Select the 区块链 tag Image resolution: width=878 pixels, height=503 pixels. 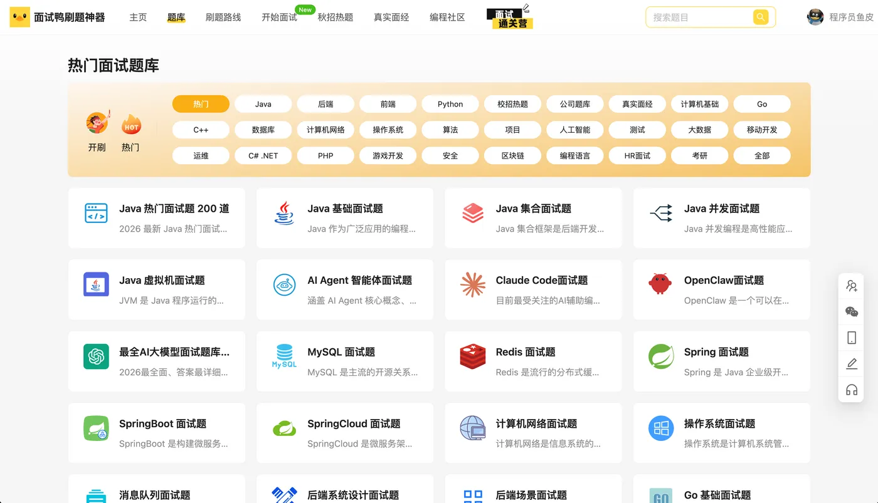point(512,155)
